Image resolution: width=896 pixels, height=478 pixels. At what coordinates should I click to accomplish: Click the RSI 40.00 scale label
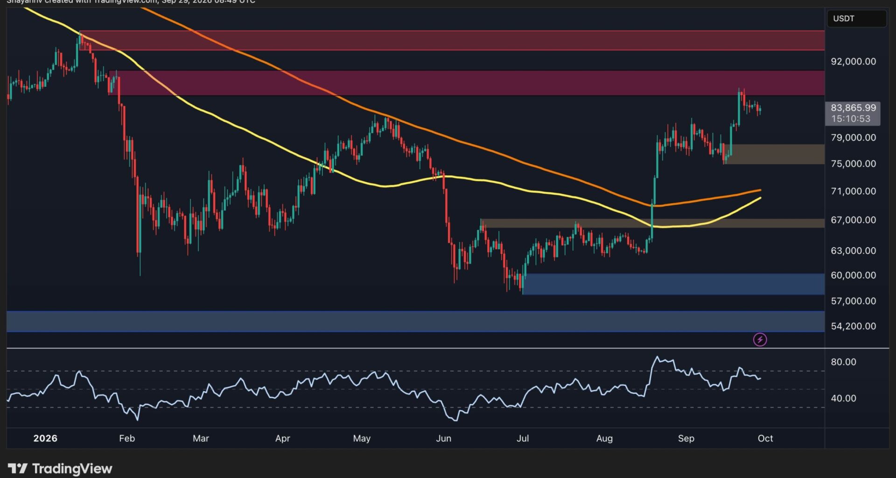[843, 398]
